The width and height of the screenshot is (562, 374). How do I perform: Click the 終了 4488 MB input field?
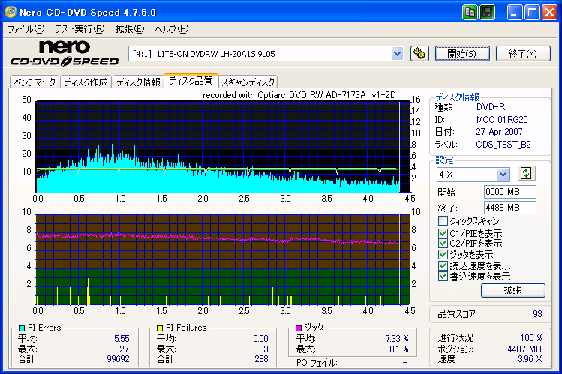[509, 208]
